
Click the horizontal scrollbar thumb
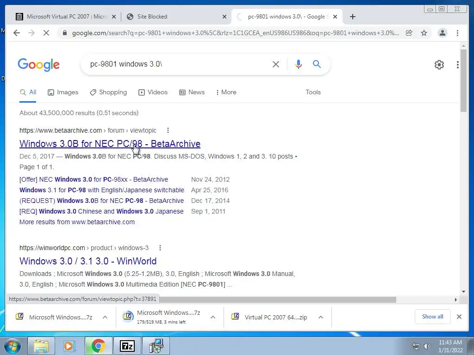(278, 300)
